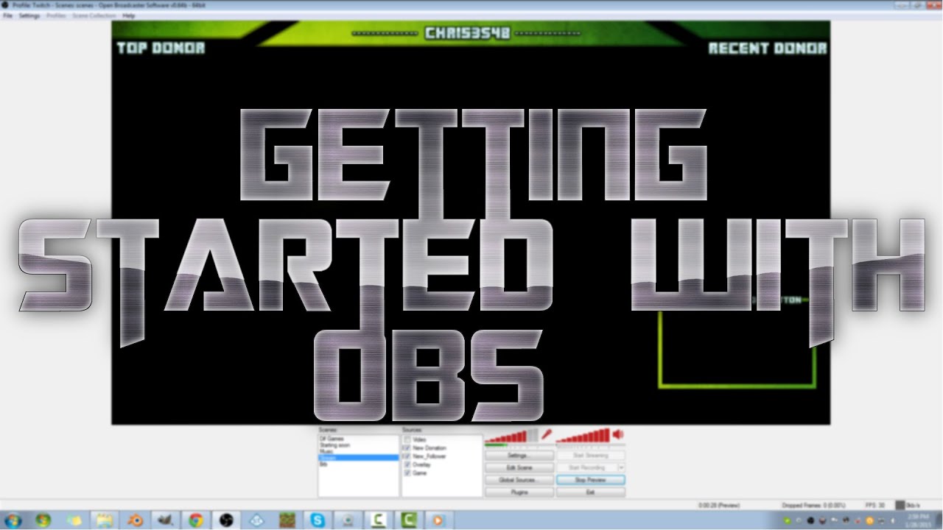The image size is (943, 530).
Task: Adjust the desktop volume slider
Action: (x=583, y=435)
